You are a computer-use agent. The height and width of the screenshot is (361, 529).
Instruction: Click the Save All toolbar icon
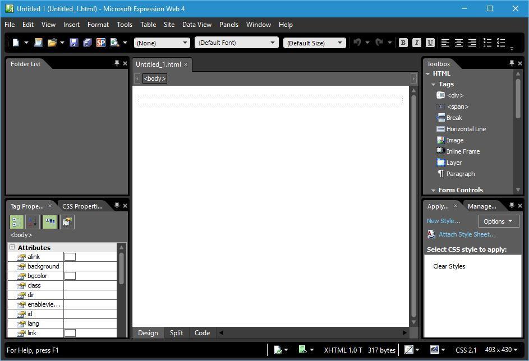point(88,43)
